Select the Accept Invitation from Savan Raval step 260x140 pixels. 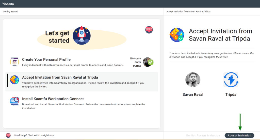click(x=60, y=77)
